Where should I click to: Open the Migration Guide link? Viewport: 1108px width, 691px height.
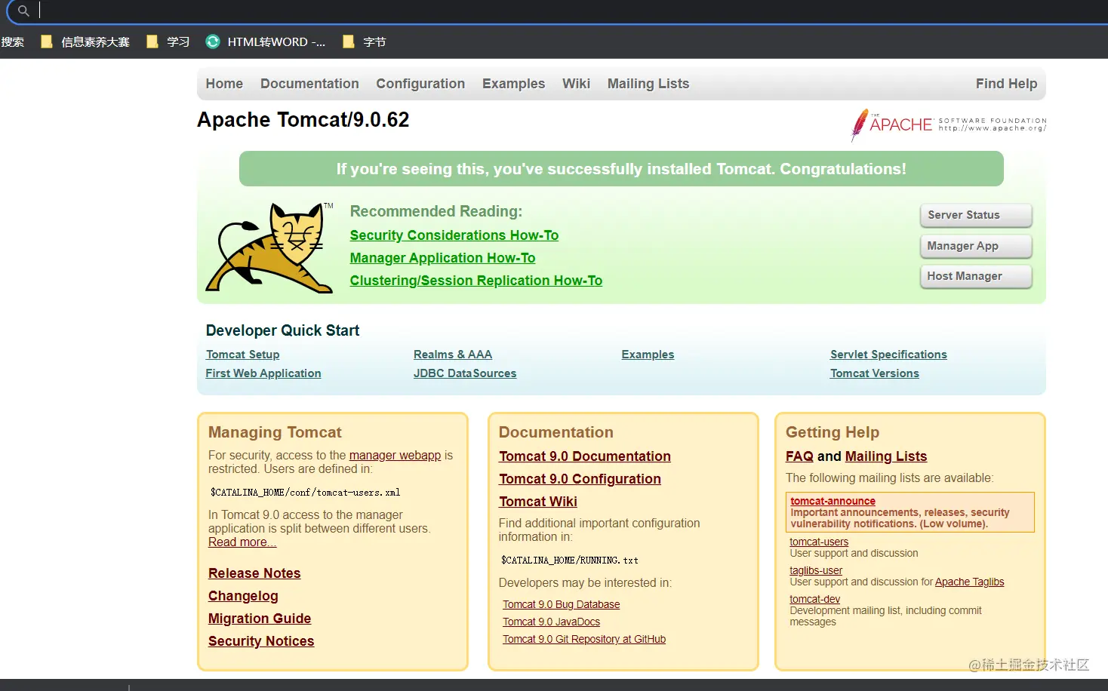click(x=260, y=619)
